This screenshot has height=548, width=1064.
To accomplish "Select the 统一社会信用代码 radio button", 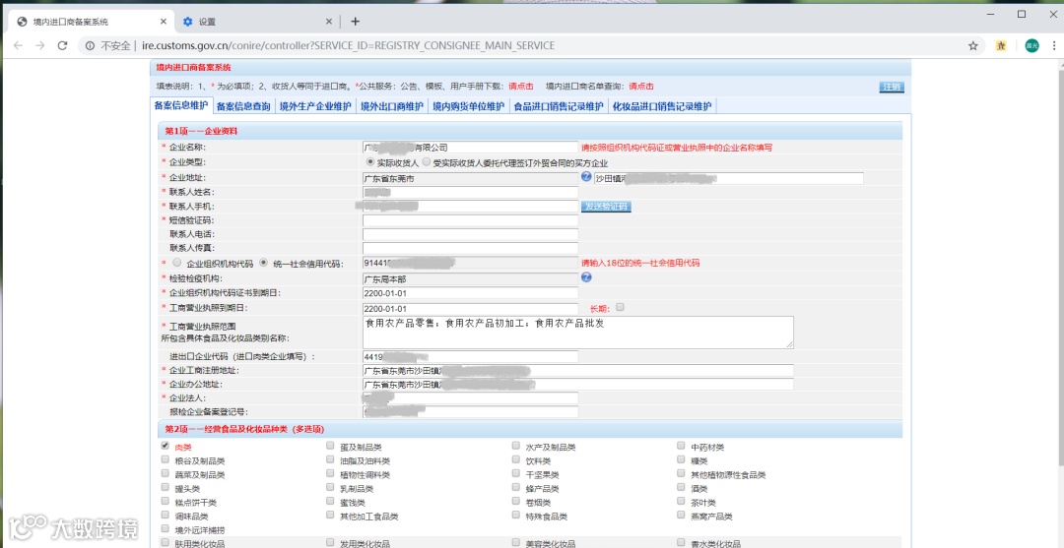I will click(264, 263).
